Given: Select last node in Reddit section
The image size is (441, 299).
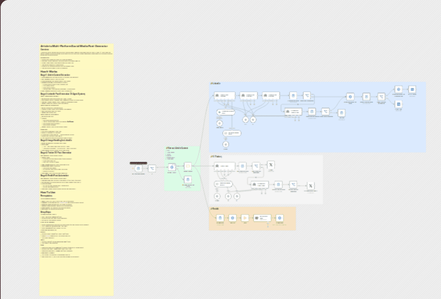Looking at the screenshot, I should point(279,218).
